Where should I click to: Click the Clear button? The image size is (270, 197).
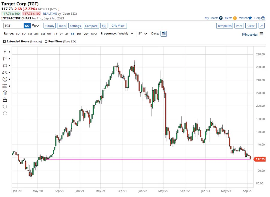(x=251, y=26)
